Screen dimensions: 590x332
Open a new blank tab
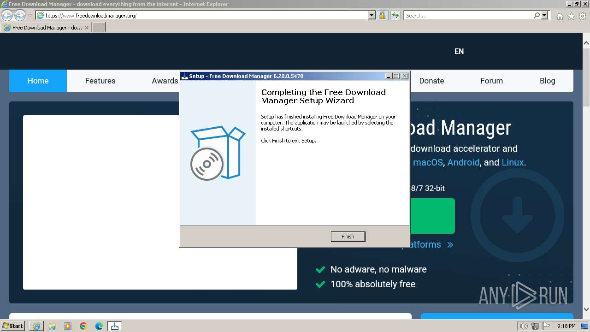(x=99, y=28)
